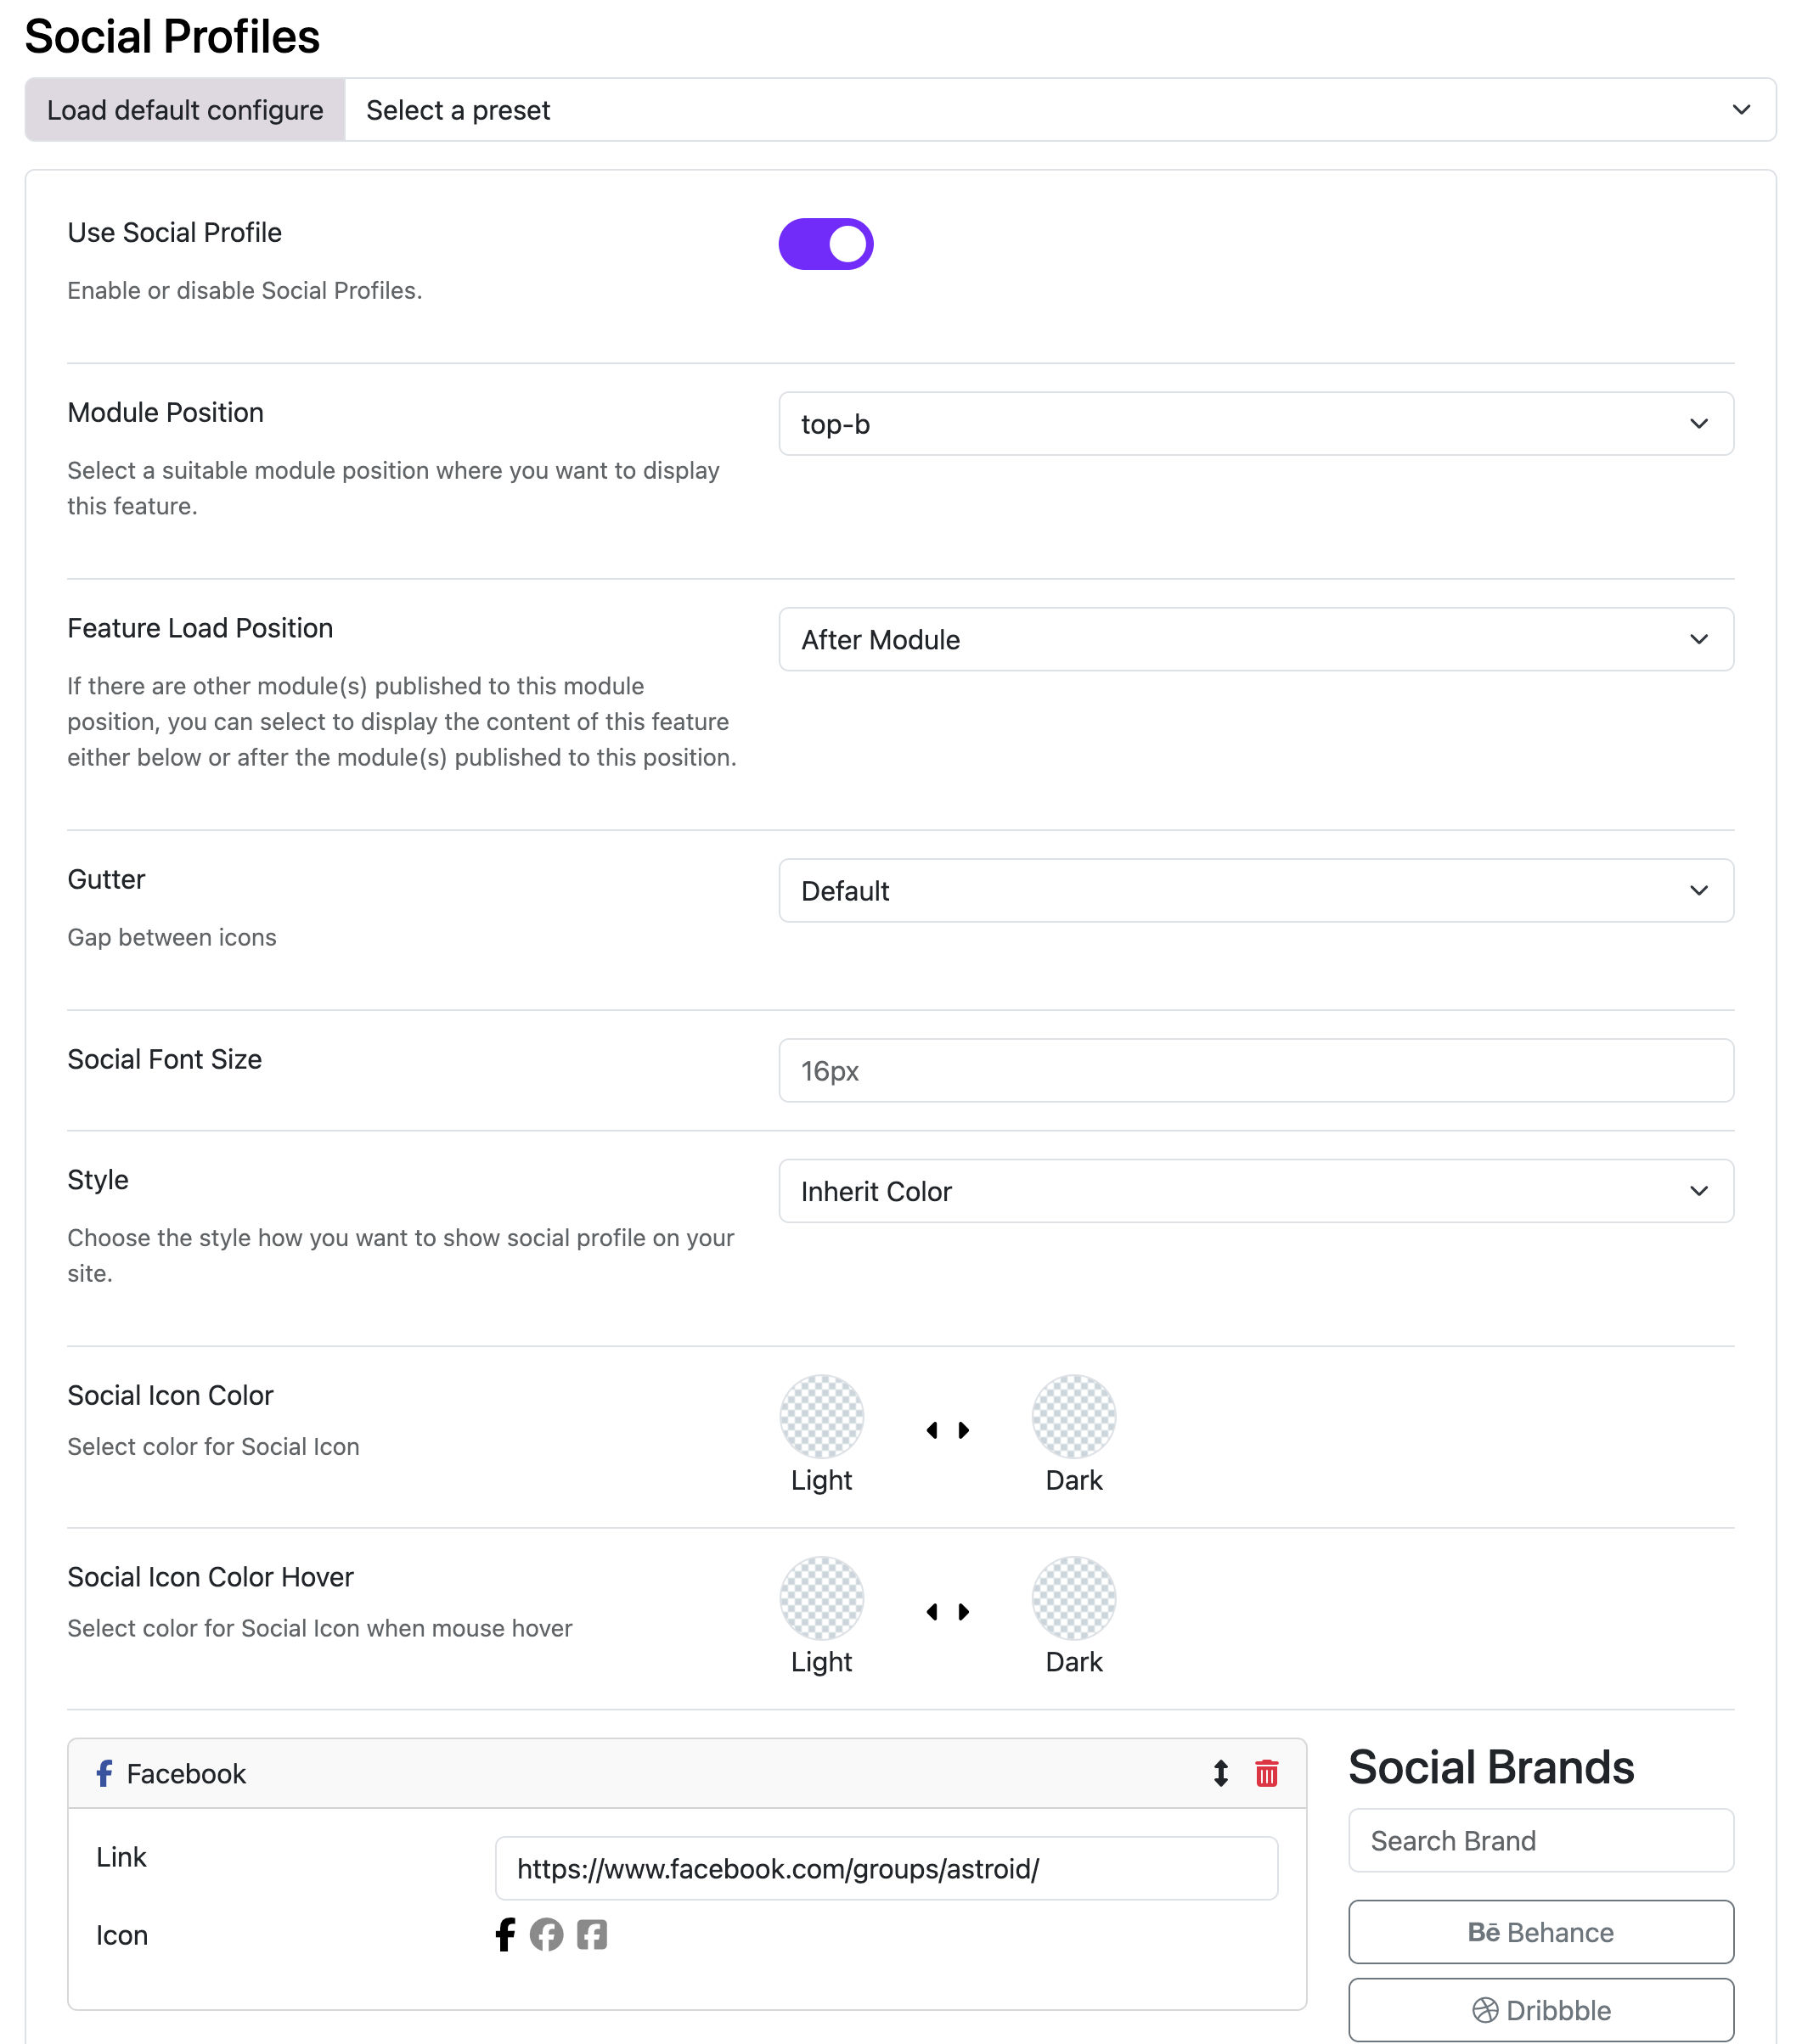
Task: Click the Facebook reorder arrows icon
Action: 1220,1773
